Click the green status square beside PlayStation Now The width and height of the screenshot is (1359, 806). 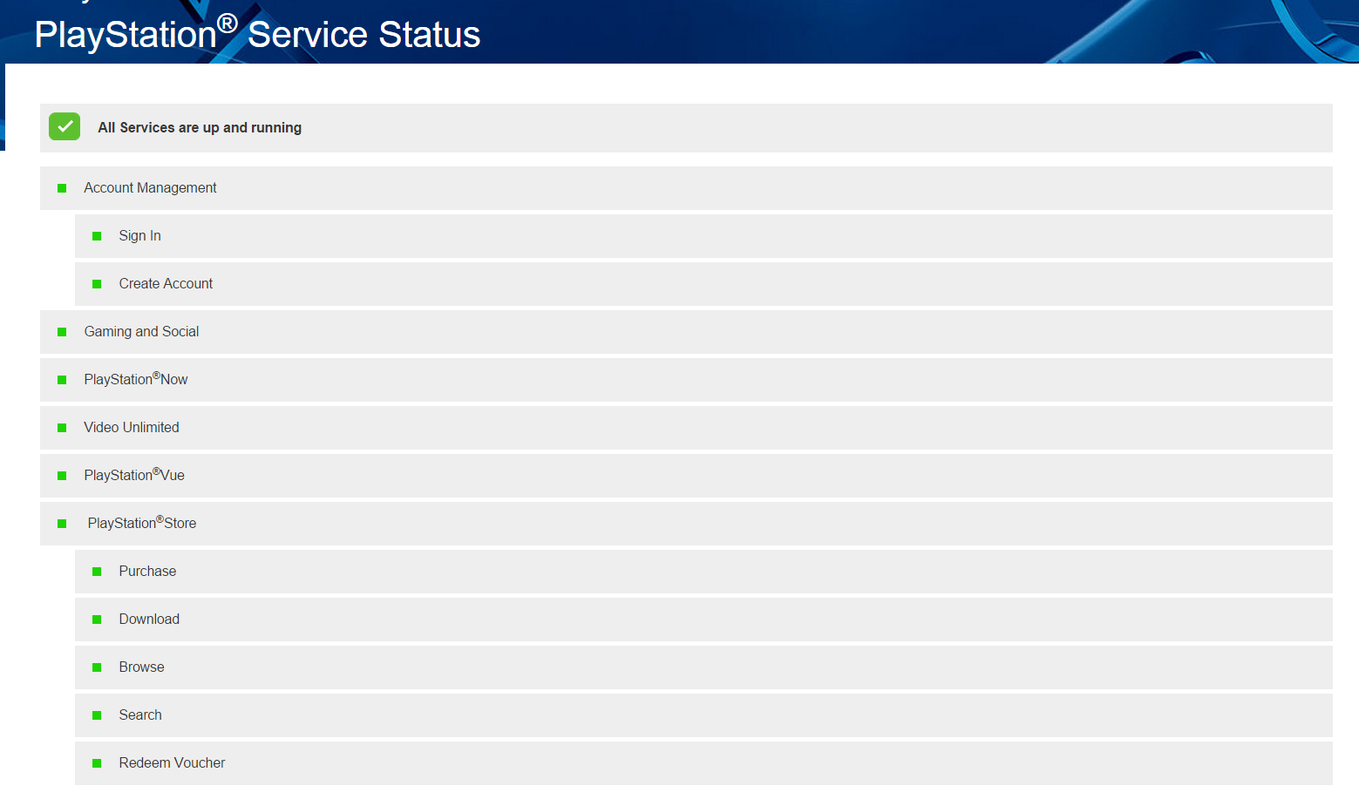(62, 380)
